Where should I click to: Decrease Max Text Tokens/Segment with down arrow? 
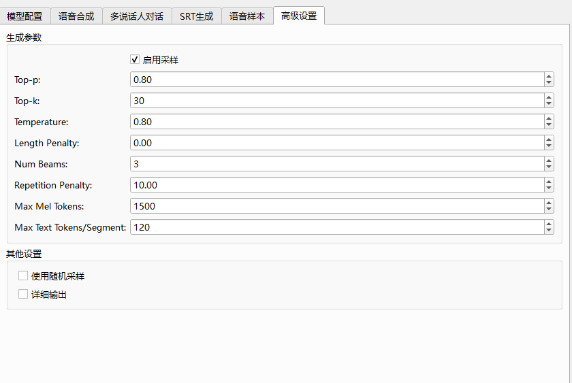tap(549, 231)
